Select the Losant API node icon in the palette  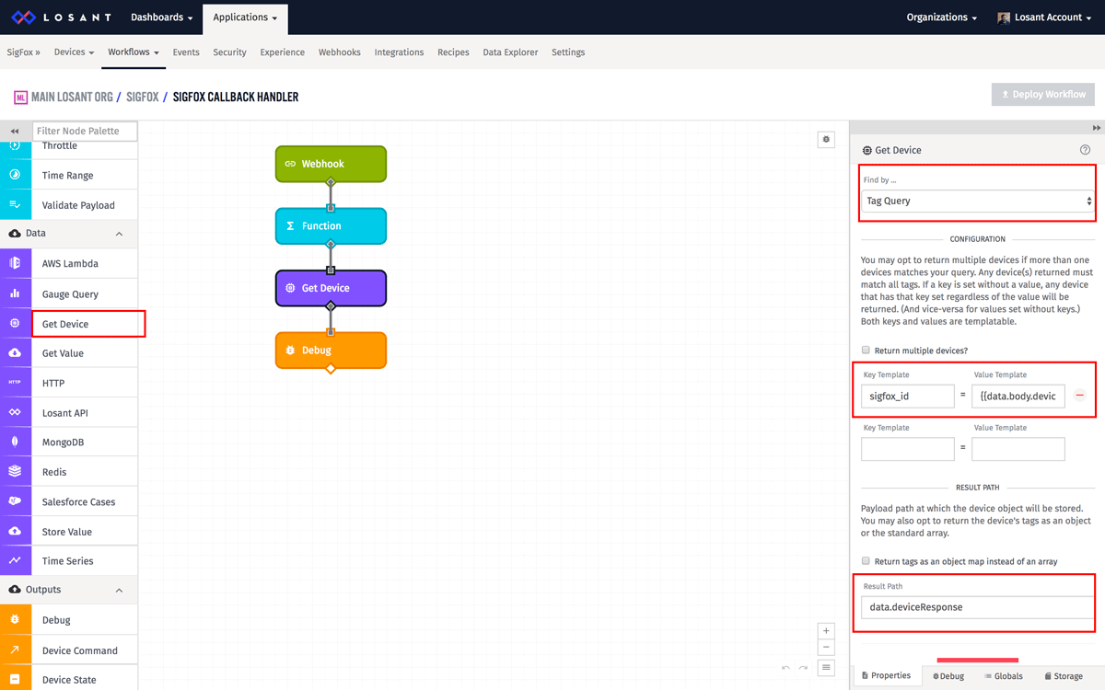click(x=15, y=413)
